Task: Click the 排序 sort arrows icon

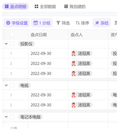Action: tap(78, 23)
